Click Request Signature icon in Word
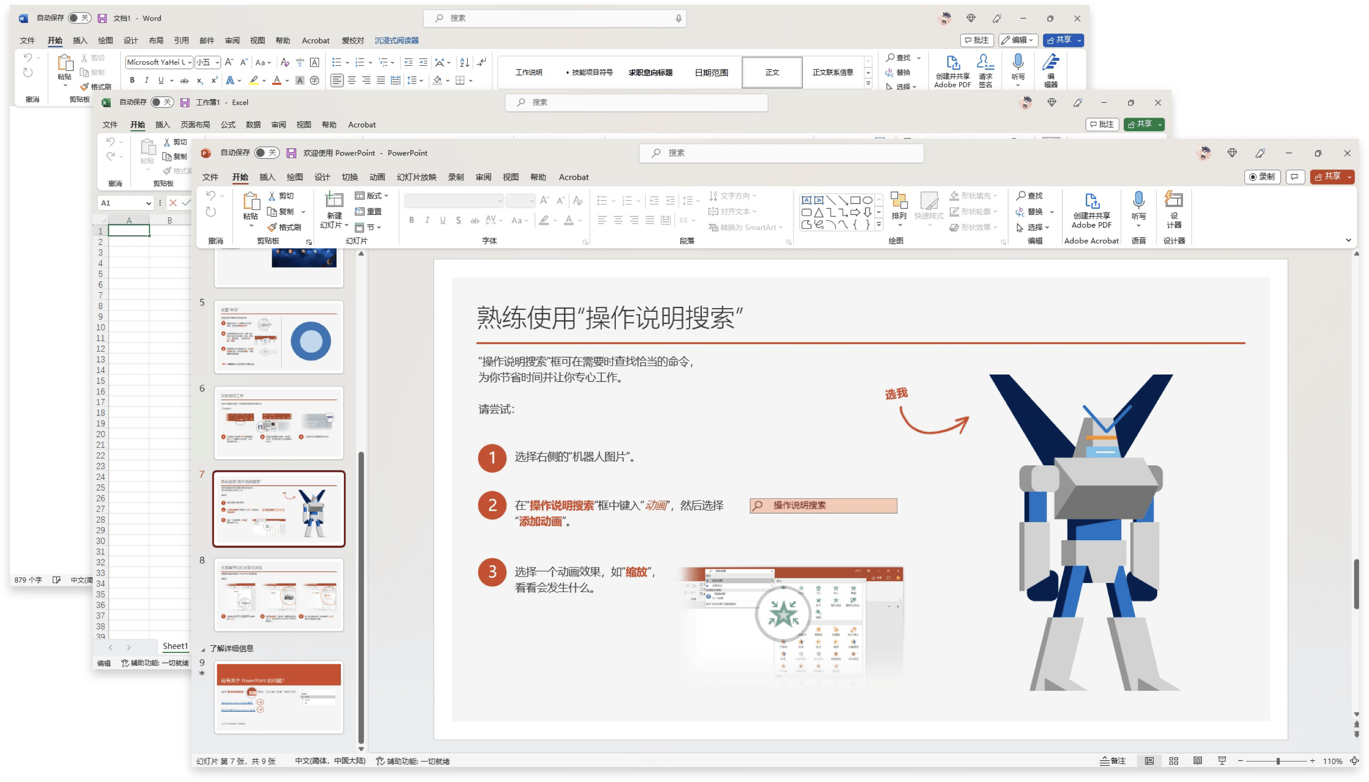 (x=985, y=62)
